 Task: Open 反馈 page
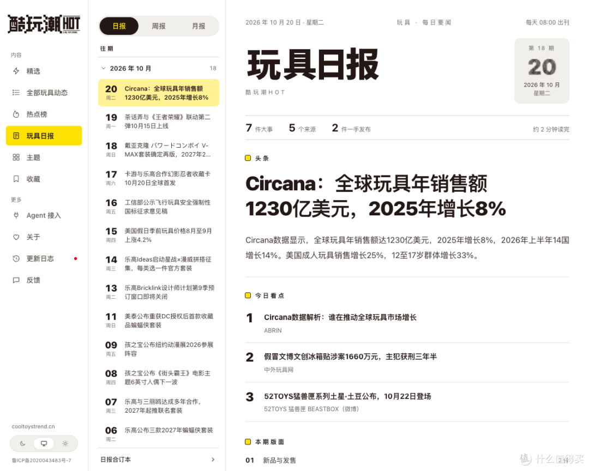[44, 280]
